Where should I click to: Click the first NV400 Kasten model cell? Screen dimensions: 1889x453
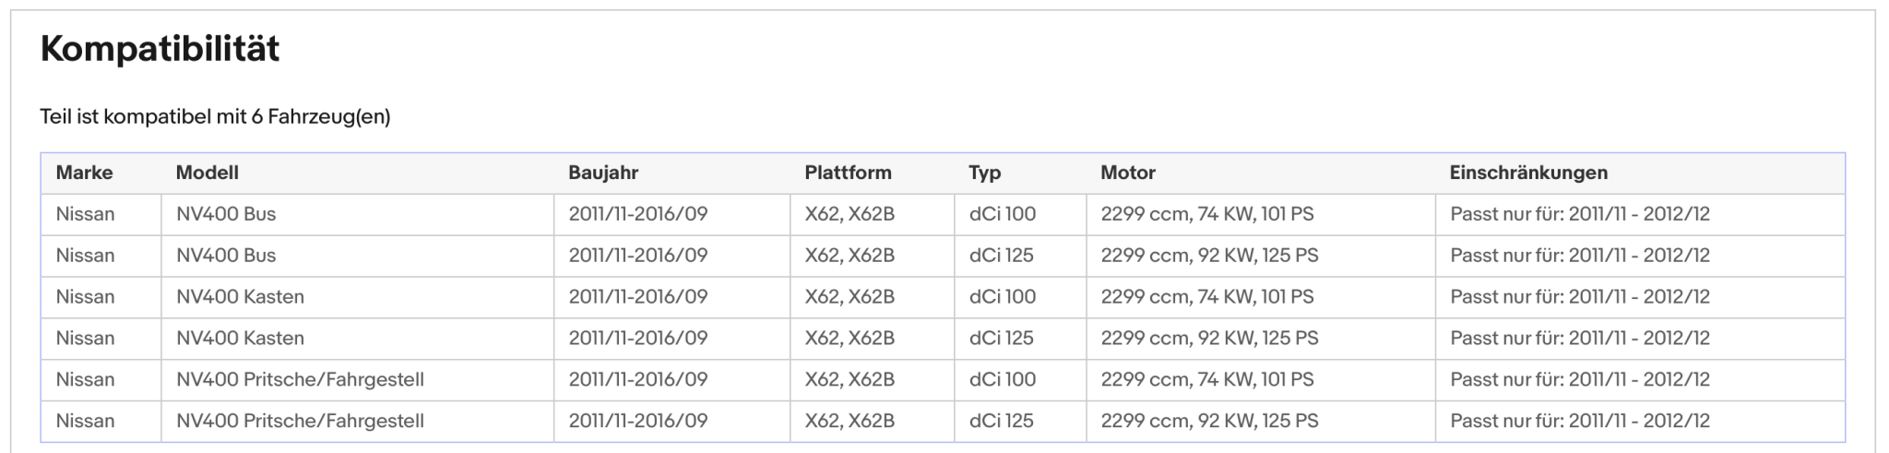[357, 297]
